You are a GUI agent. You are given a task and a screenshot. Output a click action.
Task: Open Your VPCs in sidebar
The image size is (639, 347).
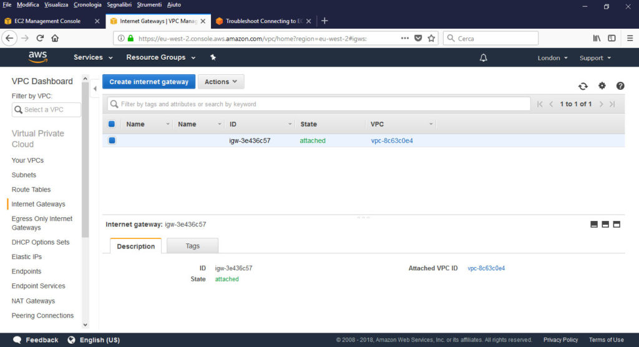pos(27,160)
